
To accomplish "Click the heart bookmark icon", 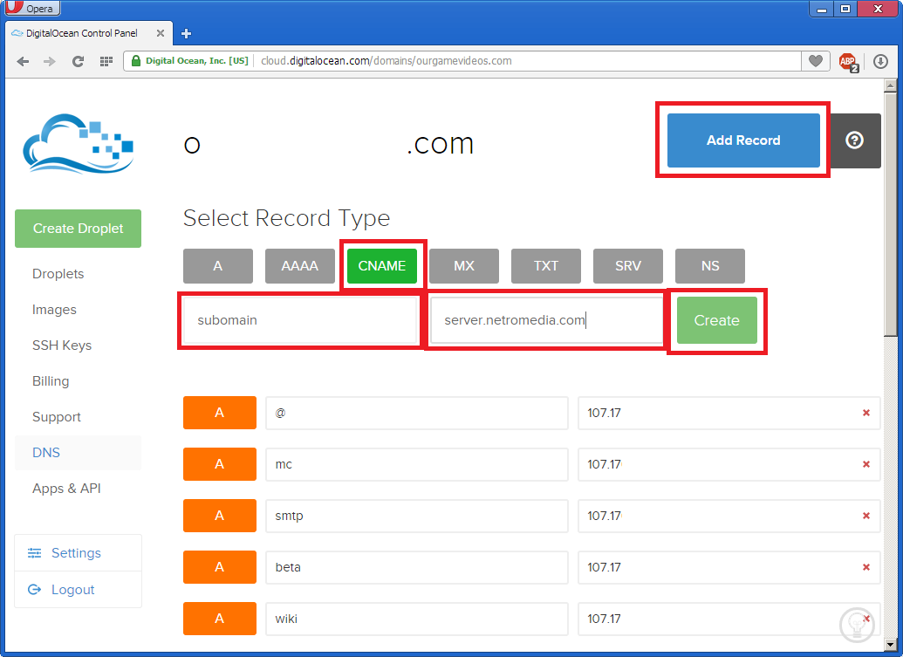I will tap(816, 60).
